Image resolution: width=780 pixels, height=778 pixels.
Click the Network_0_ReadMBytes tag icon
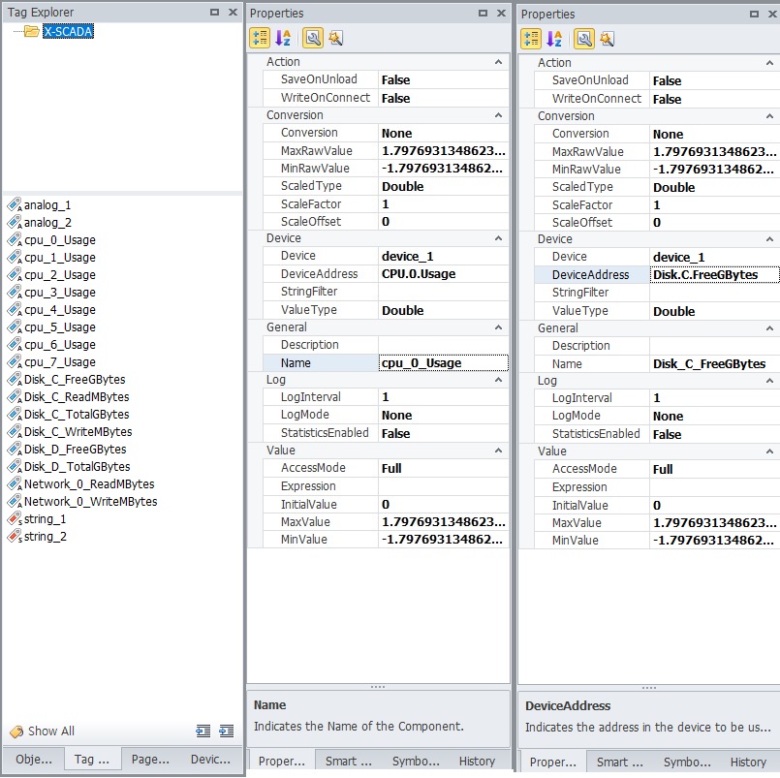(x=14, y=484)
